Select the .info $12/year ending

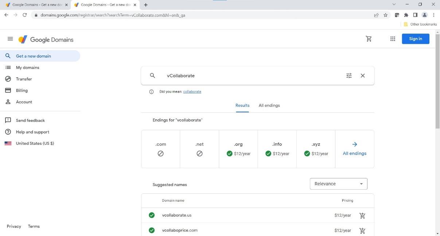click(277, 149)
